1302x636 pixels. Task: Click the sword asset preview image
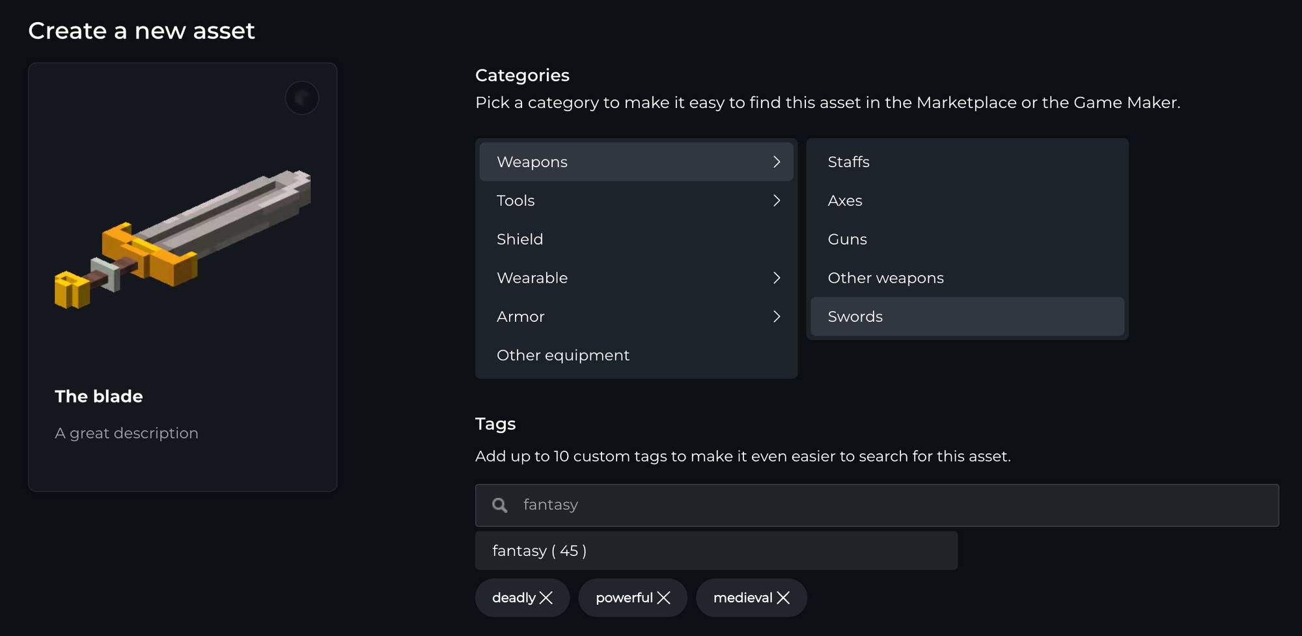183,239
